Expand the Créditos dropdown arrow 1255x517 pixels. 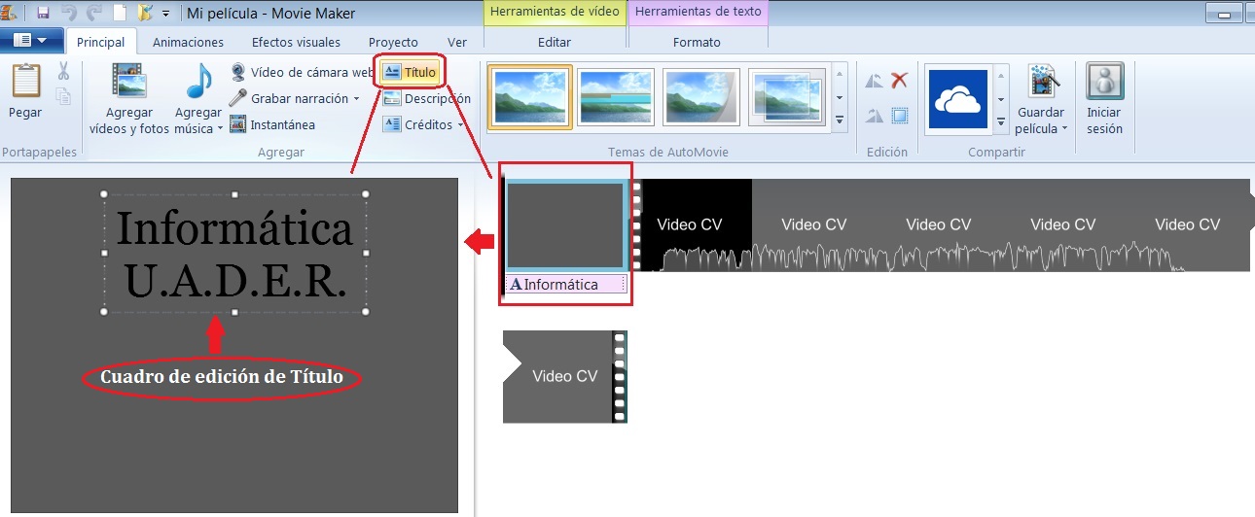460,124
